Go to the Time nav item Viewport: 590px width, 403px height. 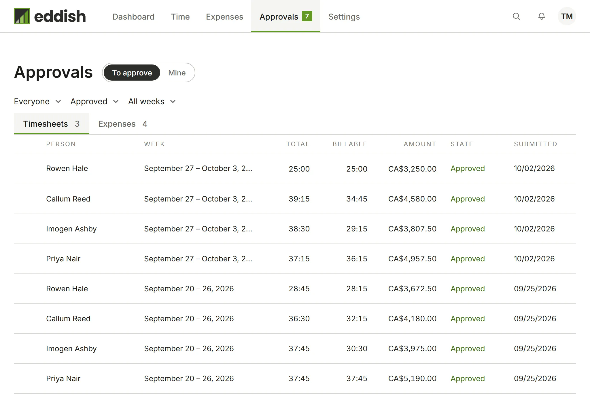180,17
